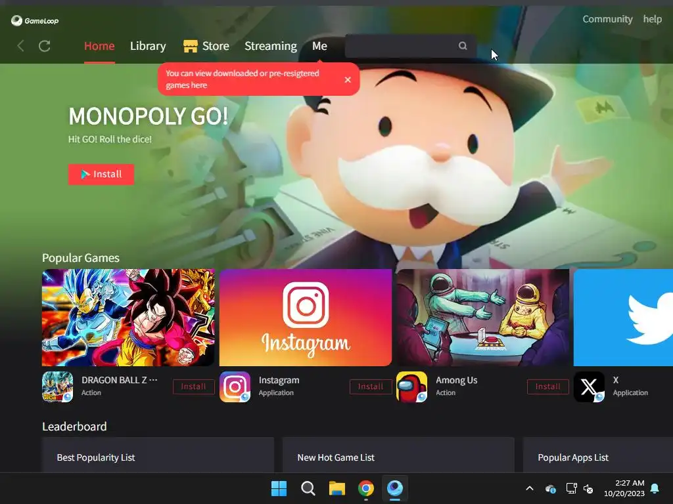Open the Me tab

point(320,46)
